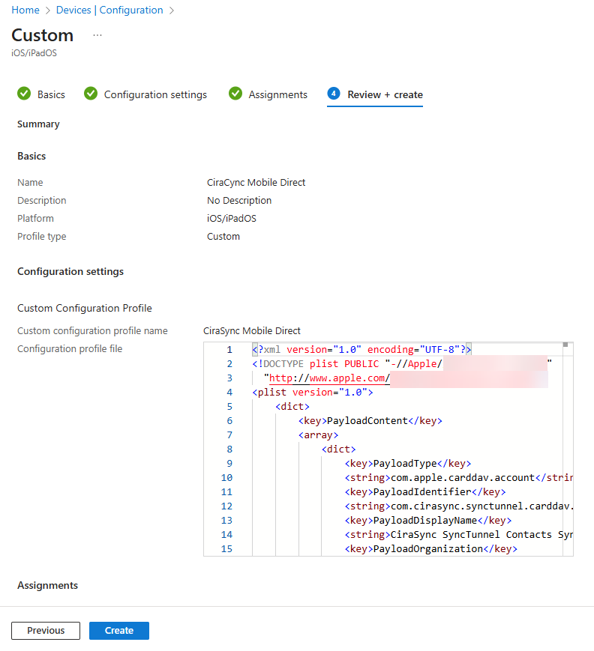594x651 pixels.
Task: Open Devices | Configuration breadcrumb link
Action: pos(109,10)
